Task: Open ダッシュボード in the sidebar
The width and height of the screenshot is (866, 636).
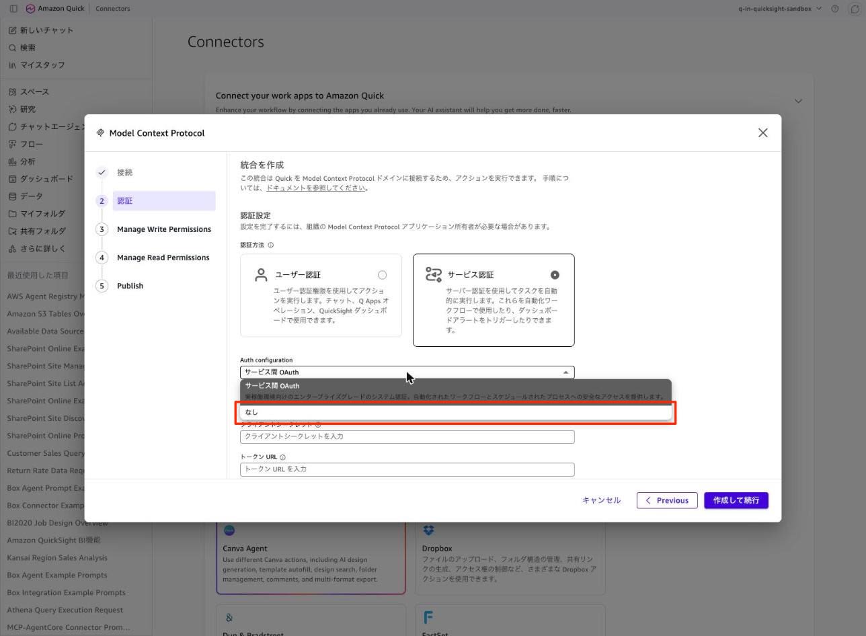Action: point(46,179)
